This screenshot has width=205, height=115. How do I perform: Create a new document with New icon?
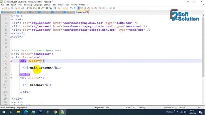2,8
